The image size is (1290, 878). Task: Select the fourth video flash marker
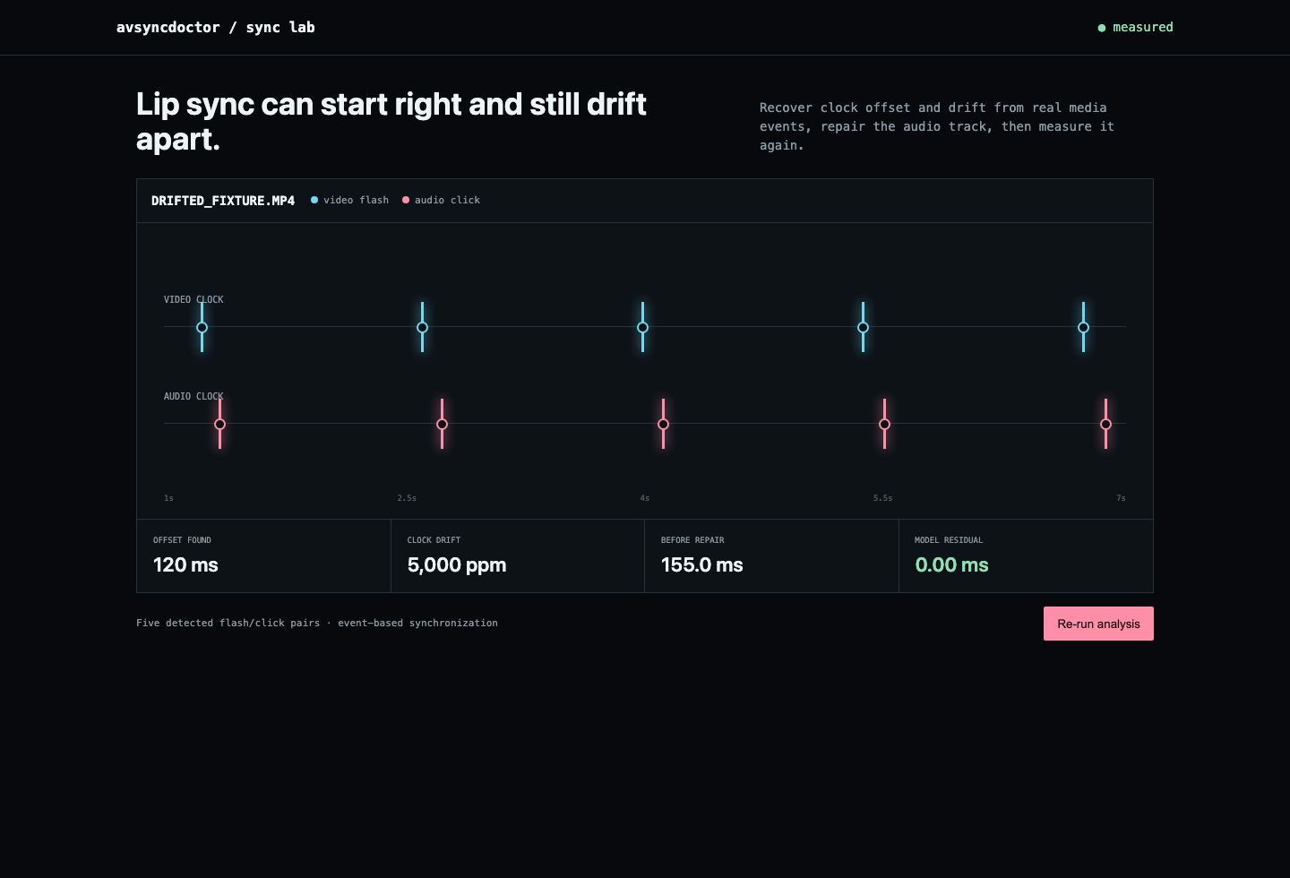pyautogui.click(x=864, y=327)
